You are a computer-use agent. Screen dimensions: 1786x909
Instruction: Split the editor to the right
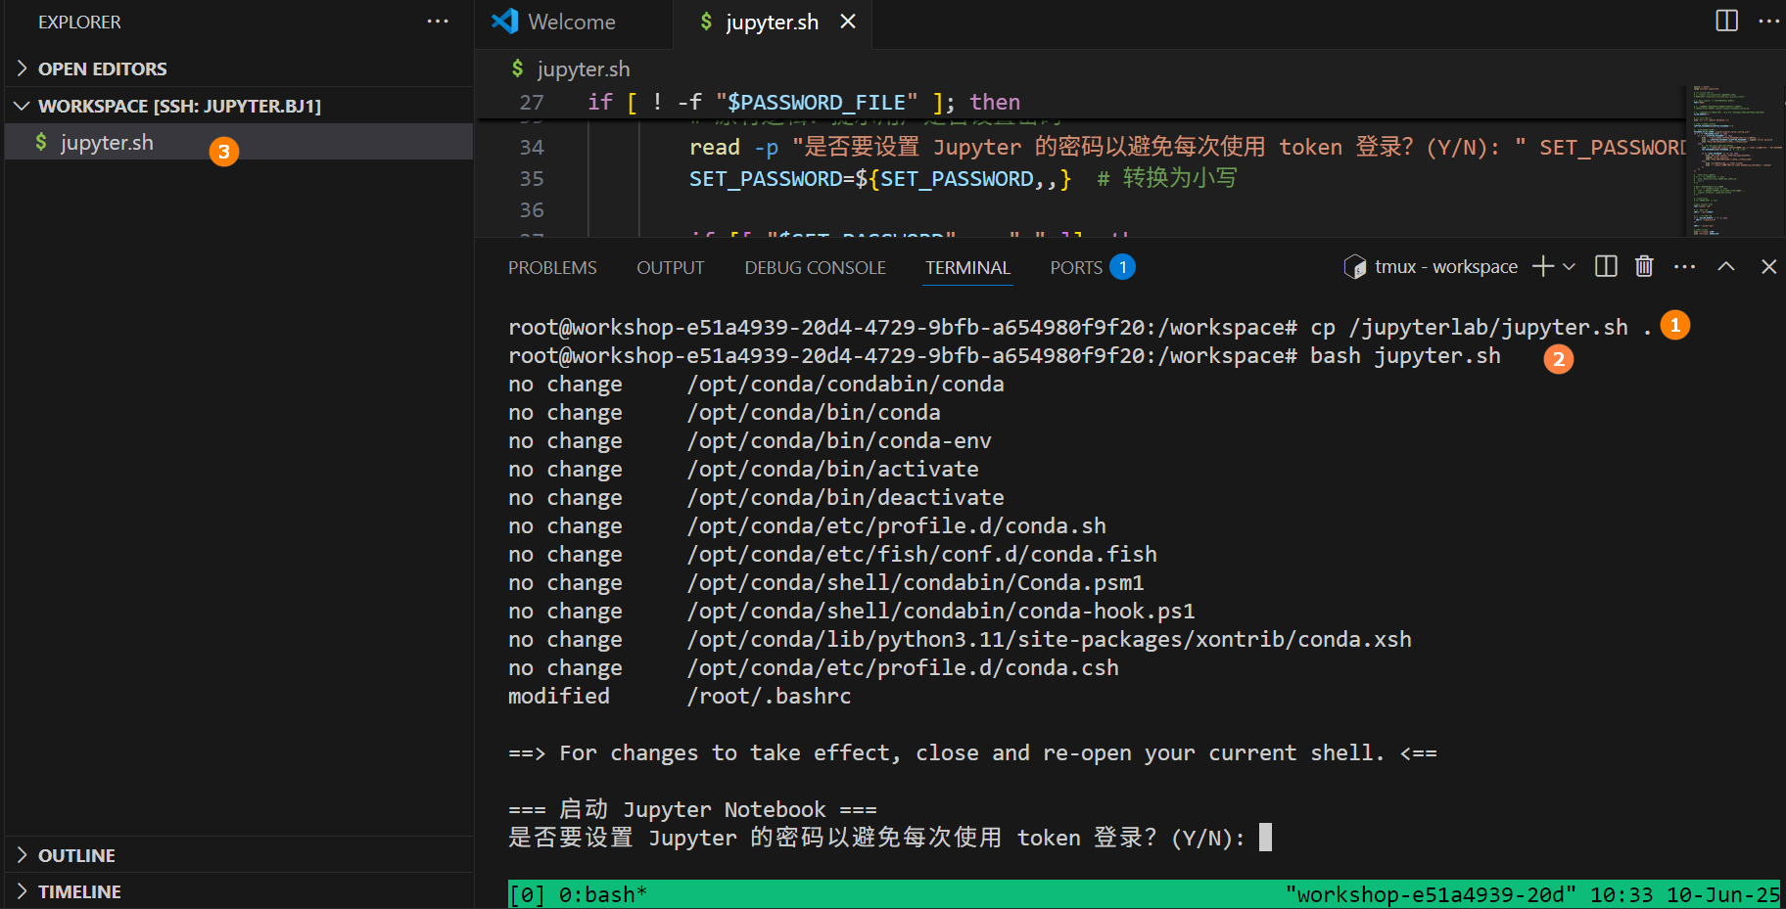point(1726,21)
